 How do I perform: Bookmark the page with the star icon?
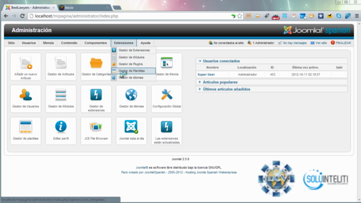240,16
